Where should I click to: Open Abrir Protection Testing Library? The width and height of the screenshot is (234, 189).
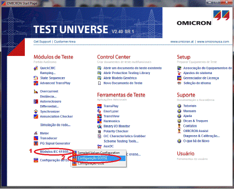(127, 73)
